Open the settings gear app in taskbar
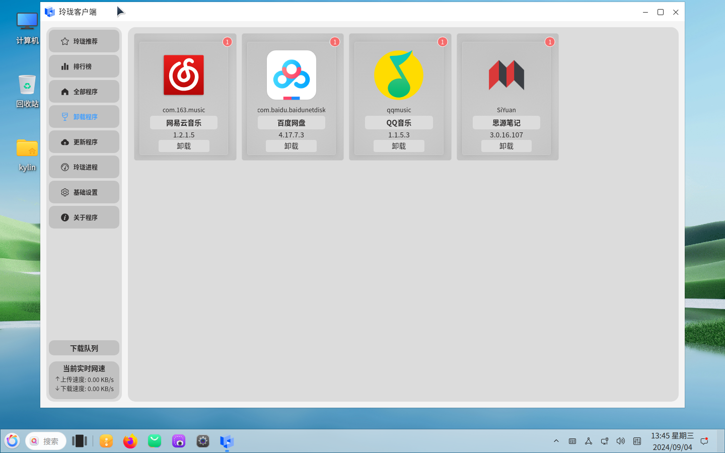The width and height of the screenshot is (725, 453). click(x=203, y=441)
